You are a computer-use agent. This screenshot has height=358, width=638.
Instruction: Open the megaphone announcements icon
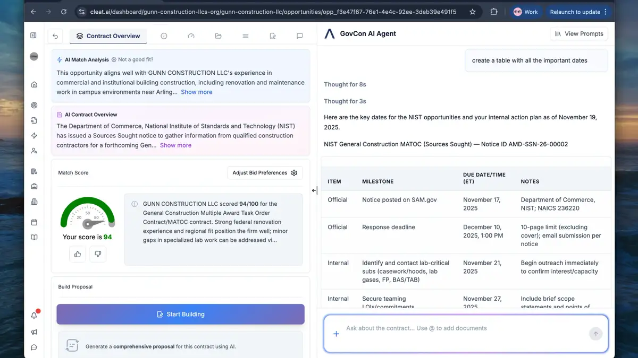click(x=34, y=332)
